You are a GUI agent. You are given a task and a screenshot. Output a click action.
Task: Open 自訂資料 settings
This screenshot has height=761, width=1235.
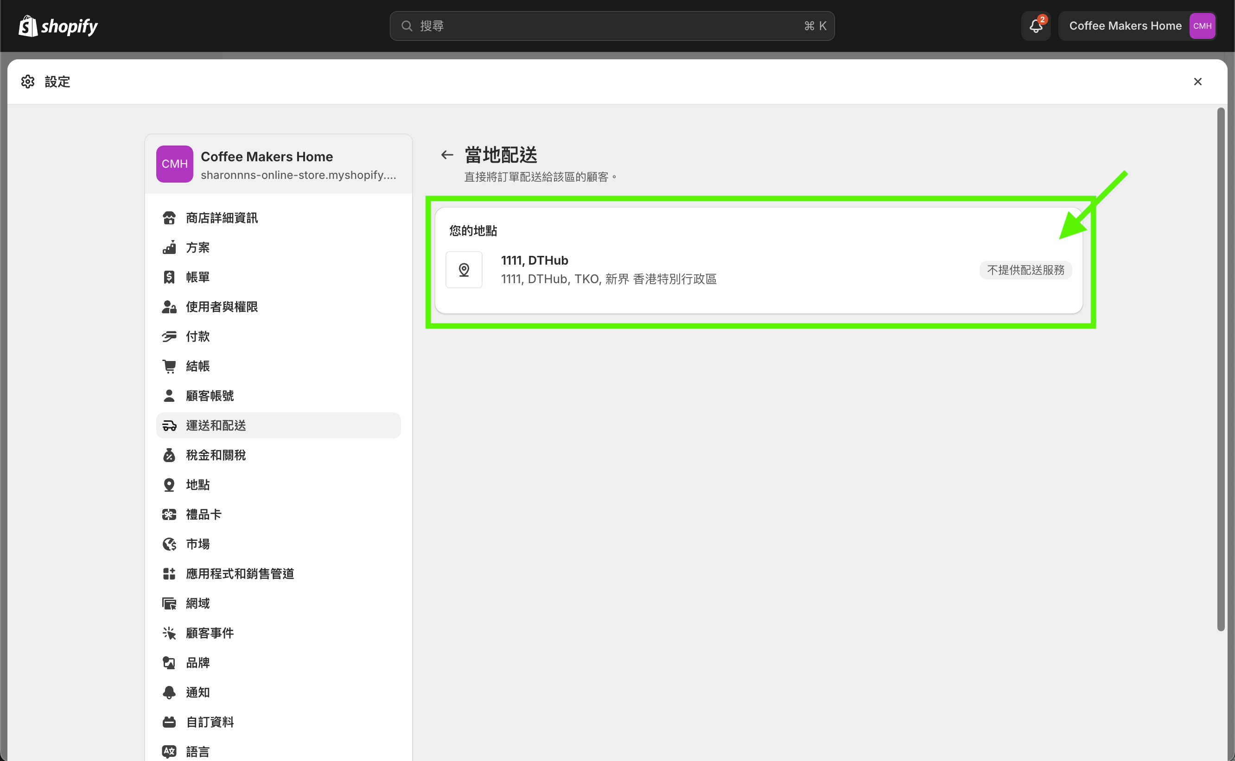tap(279, 723)
